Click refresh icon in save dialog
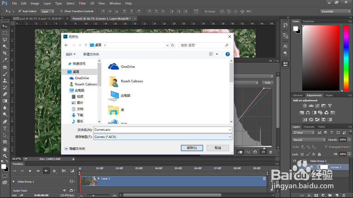Screen dimensions: 353x198 [173, 45]
